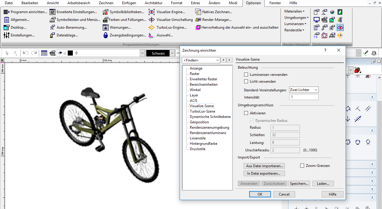The height and width of the screenshot is (209, 382).
Task: Click Aus Datei importieren button
Action: [x=264, y=166]
